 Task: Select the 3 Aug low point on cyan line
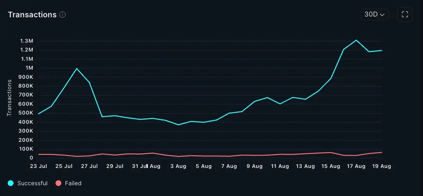point(178,125)
